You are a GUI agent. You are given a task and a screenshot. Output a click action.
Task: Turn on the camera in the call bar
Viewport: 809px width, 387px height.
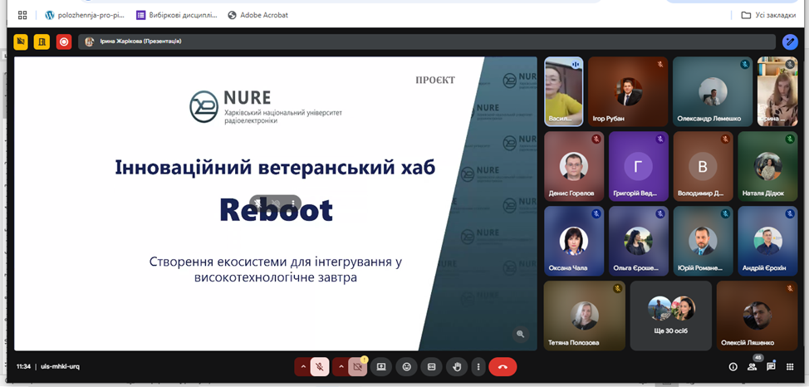357,367
